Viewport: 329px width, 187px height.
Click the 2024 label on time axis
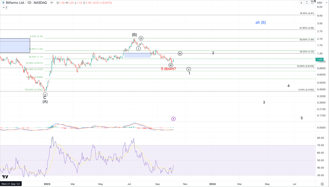212,184
